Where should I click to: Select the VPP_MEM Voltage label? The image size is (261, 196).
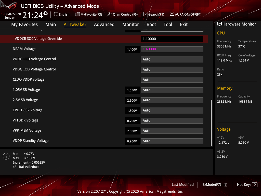point(27,130)
